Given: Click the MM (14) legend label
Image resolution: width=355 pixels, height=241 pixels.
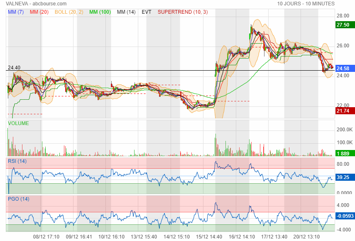Looking at the screenshot, I should [x=126, y=12].
